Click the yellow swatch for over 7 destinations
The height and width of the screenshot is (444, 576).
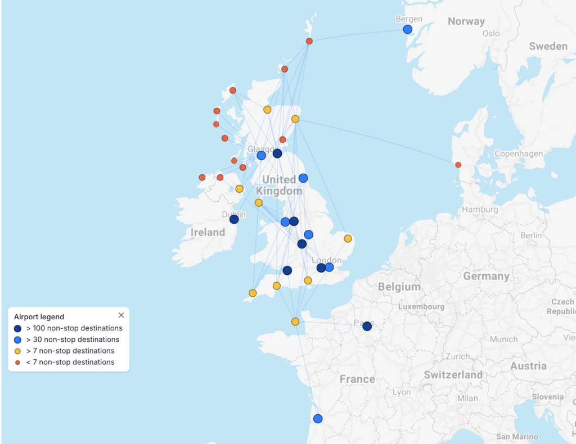tap(17, 351)
